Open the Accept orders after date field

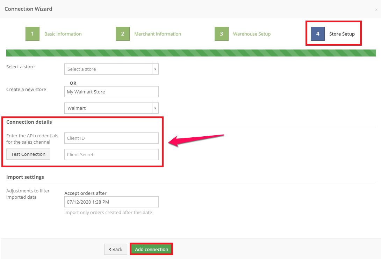[x=112, y=202]
